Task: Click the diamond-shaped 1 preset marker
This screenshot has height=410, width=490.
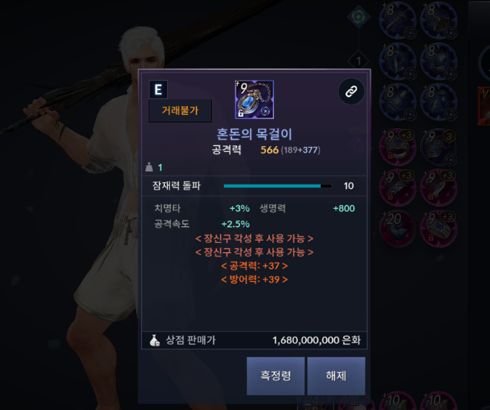Action: point(359,61)
